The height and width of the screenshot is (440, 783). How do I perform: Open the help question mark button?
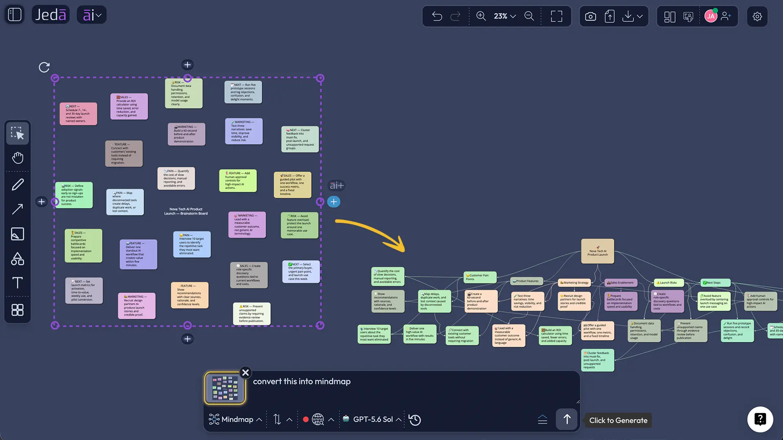point(760,419)
